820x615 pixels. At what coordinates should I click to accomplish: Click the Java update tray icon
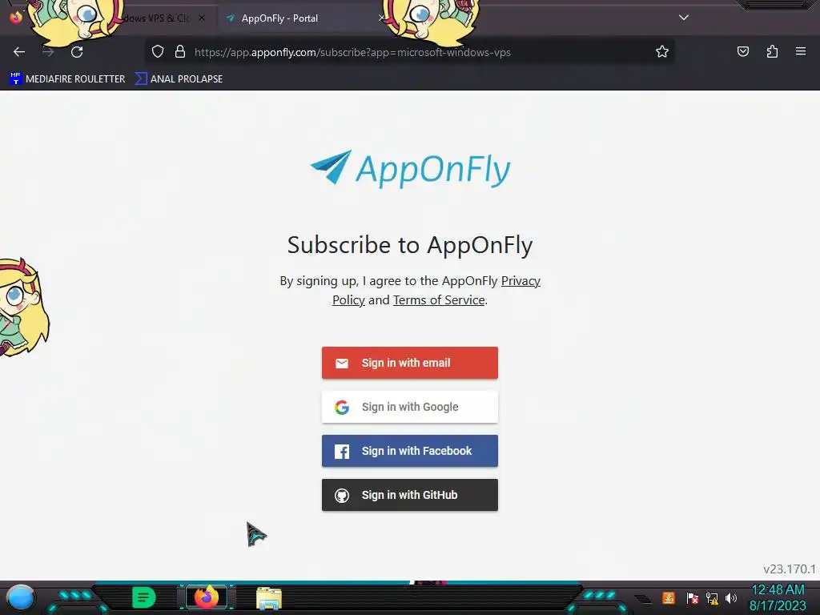pyautogui.click(x=669, y=597)
